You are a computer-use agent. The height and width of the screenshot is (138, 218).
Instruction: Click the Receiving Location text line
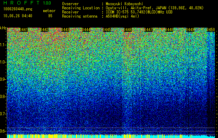[x=133, y=8]
